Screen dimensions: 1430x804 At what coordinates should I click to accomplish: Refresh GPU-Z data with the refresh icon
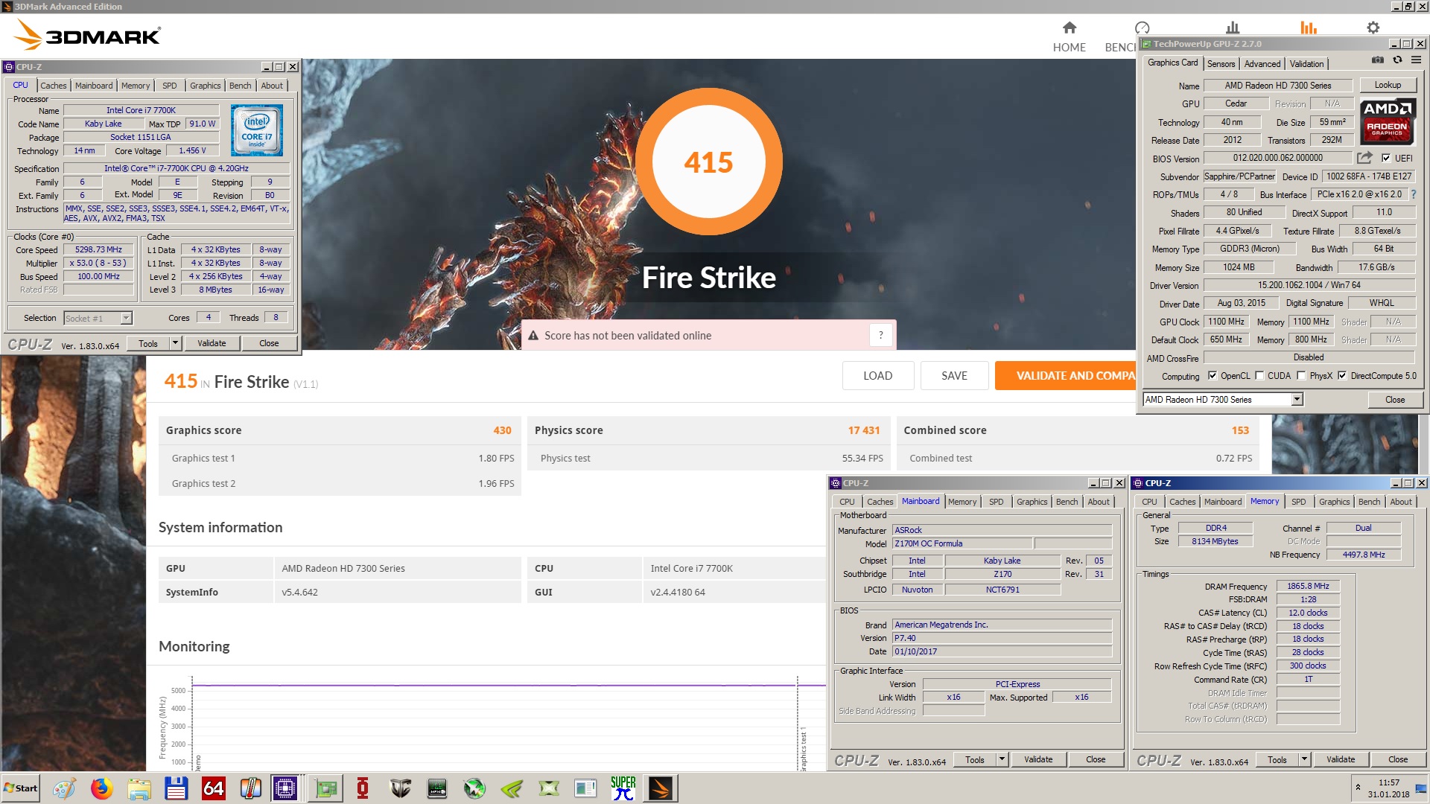1397,60
